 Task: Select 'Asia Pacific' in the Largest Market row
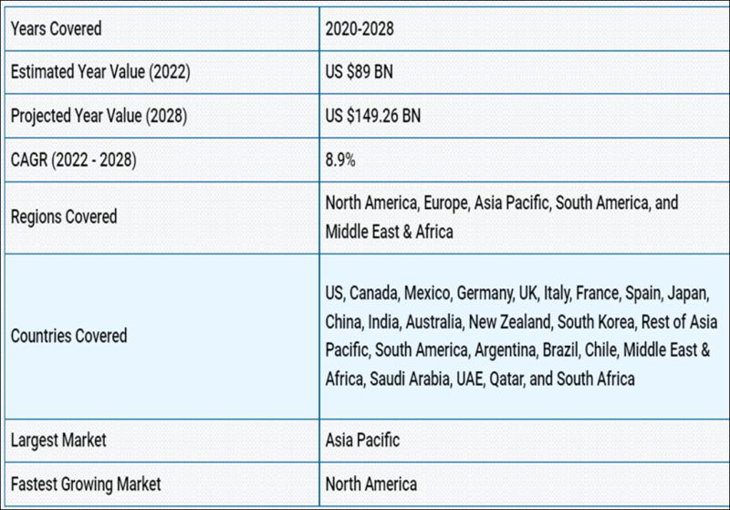362,440
